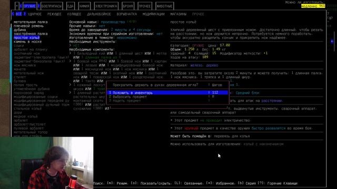Select the ВЗРЫВЧАТКА subcategory
This screenshot has height=189, width=337.
[x=127, y=14]
